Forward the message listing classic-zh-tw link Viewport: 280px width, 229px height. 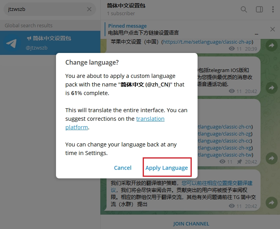pyautogui.click(x=271, y=158)
